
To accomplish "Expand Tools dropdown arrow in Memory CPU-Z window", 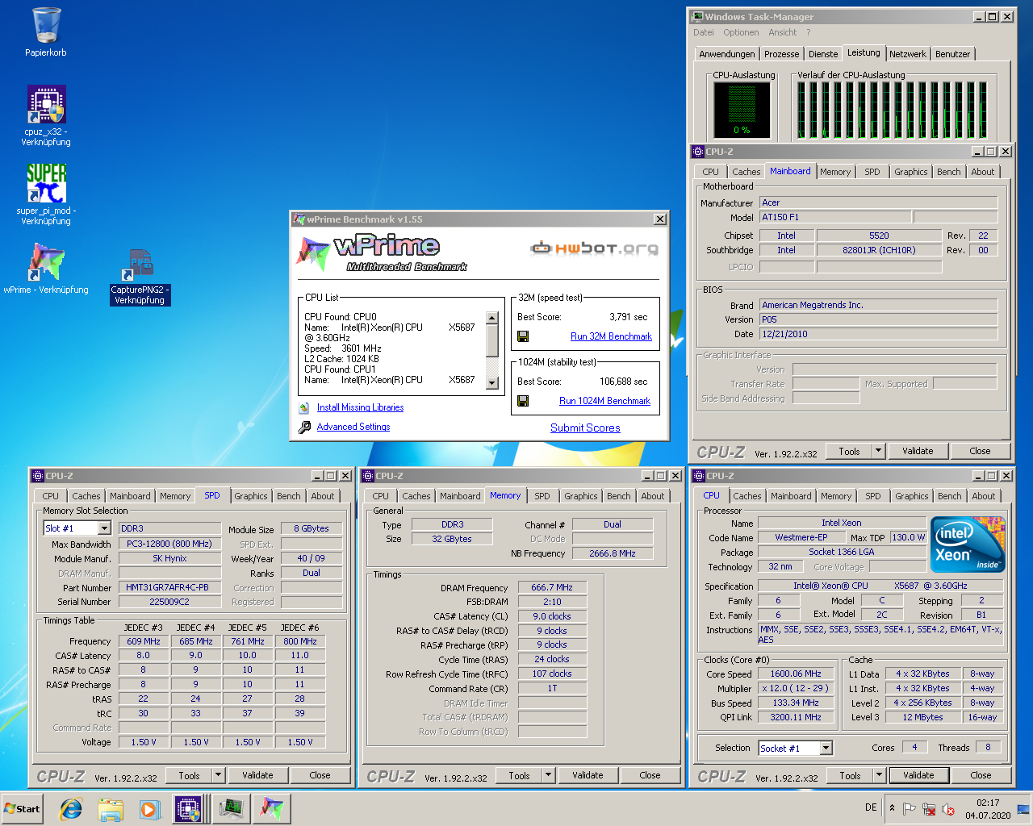I will pyautogui.click(x=548, y=775).
